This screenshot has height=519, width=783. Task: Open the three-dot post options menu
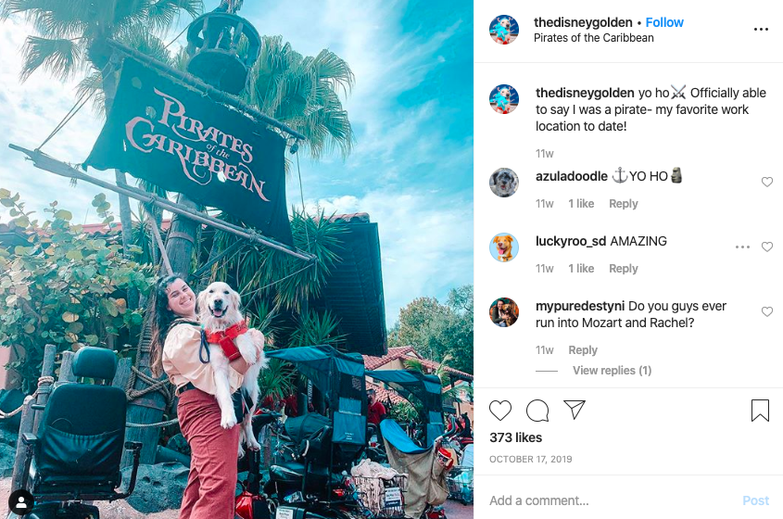coord(761,30)
